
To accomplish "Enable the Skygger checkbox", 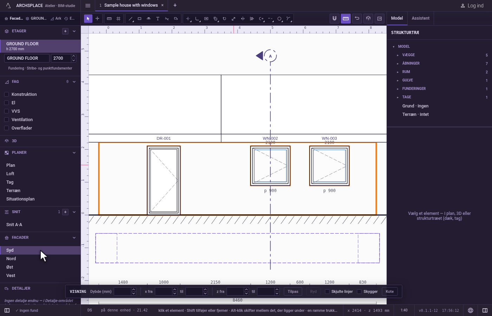I will click(x=359, y=292).
